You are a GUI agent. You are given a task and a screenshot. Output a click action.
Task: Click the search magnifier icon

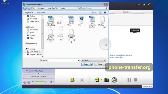point(106,8)
